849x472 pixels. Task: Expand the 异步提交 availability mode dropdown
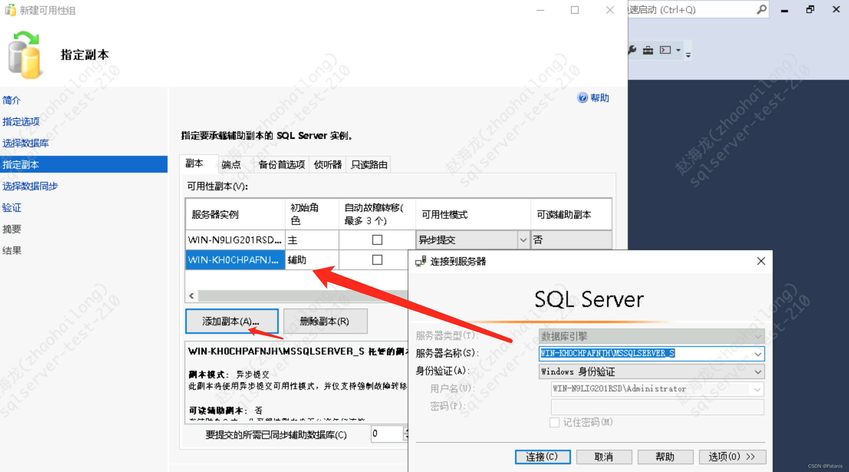[x=523, y=240]
